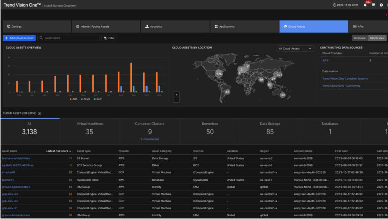
Task: Switch to the Applications tab
Action: pyautogui.click(x=245, y=26)
